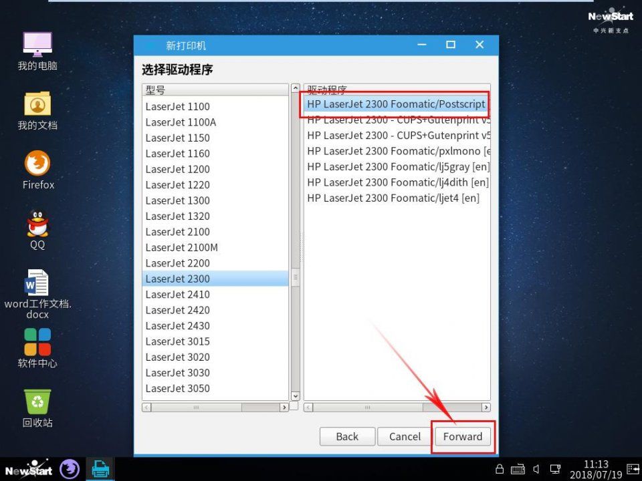Click the Forward button
The height and width of the screenshot is (481, 642).
coord(463,436)
